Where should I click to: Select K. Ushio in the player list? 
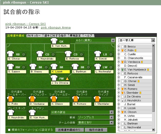click(x=129, y=116)
